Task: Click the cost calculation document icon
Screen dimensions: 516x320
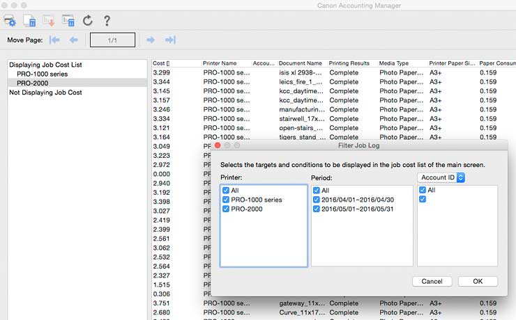Action: 29,21
